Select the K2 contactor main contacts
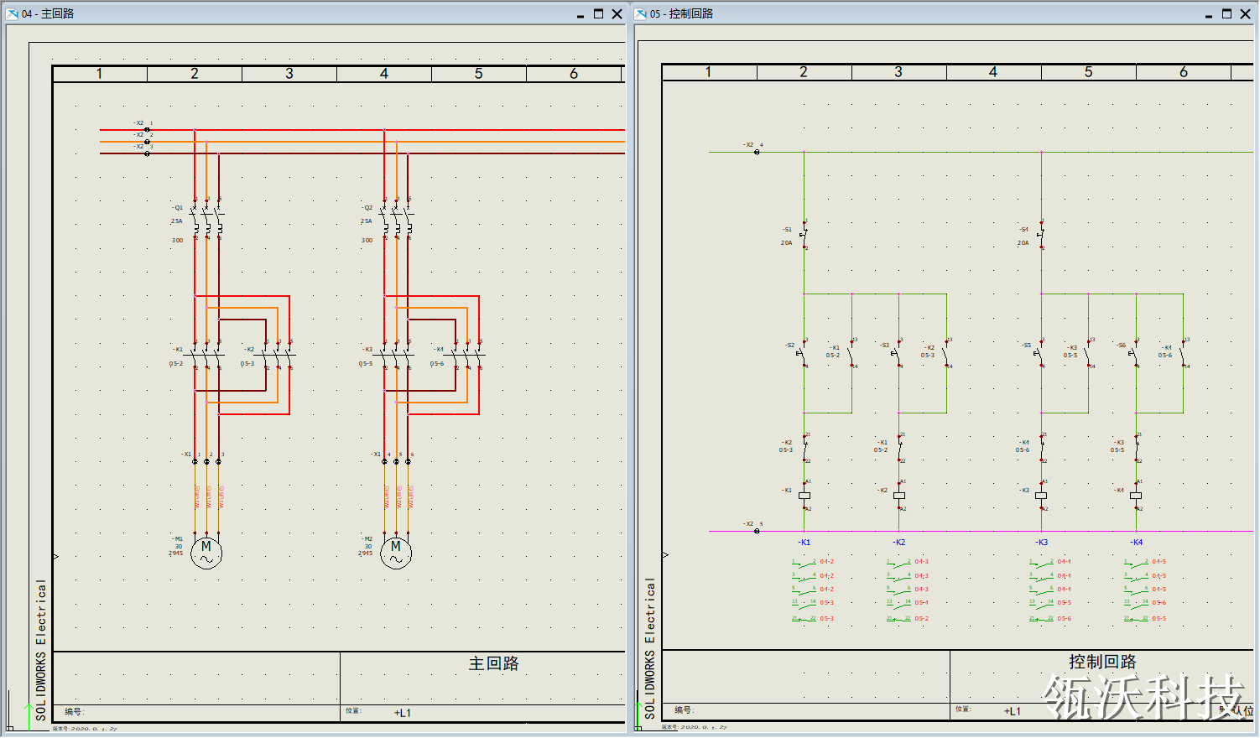1260x738 pixels. (278, 355)
